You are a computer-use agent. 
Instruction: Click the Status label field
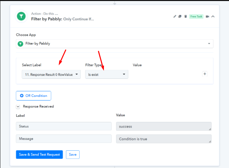click(64, 126)
